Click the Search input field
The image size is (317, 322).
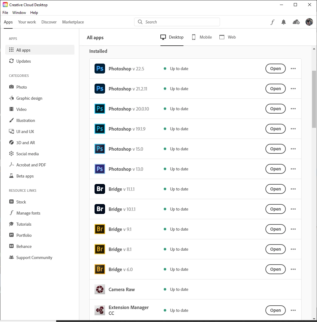pos(177,22)
